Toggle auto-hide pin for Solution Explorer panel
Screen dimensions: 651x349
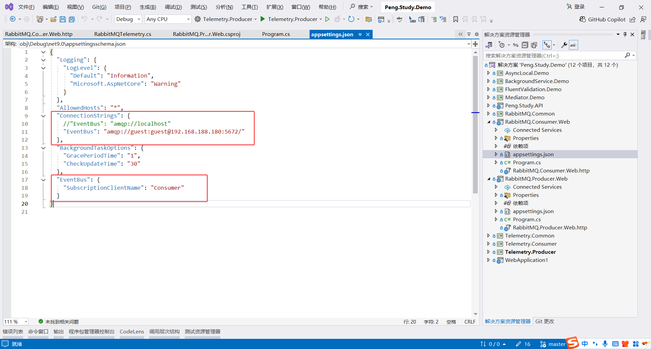[x=625, y=35]
